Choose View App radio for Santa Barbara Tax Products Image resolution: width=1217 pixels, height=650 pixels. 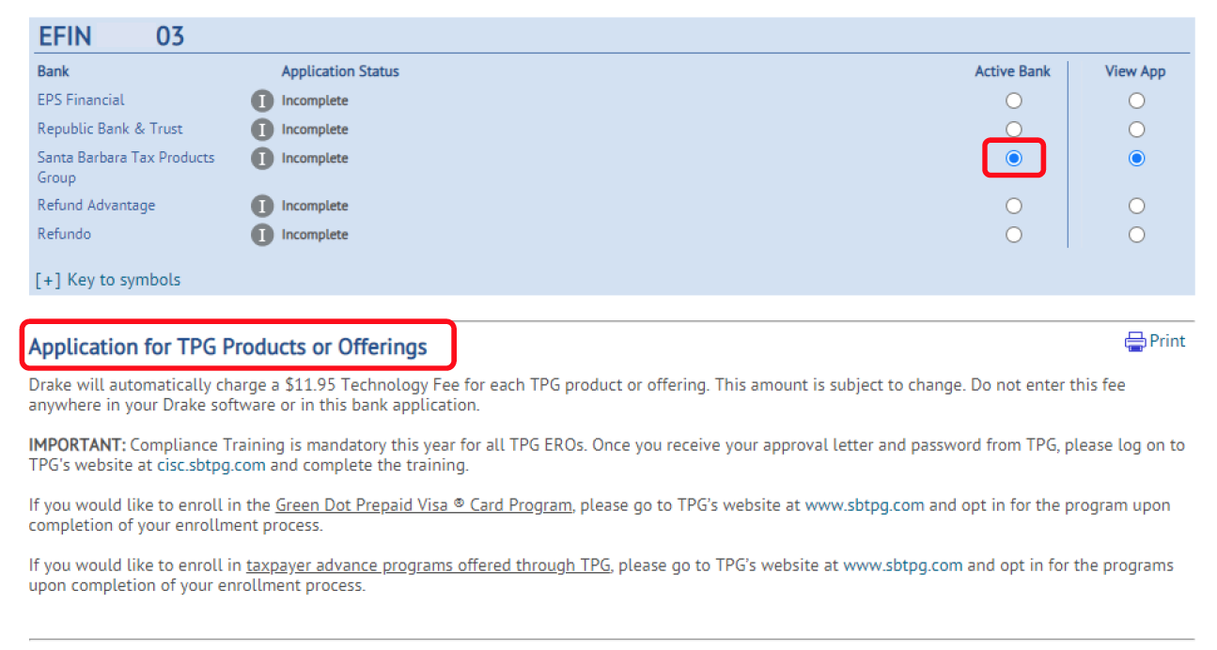point(1136,159)
